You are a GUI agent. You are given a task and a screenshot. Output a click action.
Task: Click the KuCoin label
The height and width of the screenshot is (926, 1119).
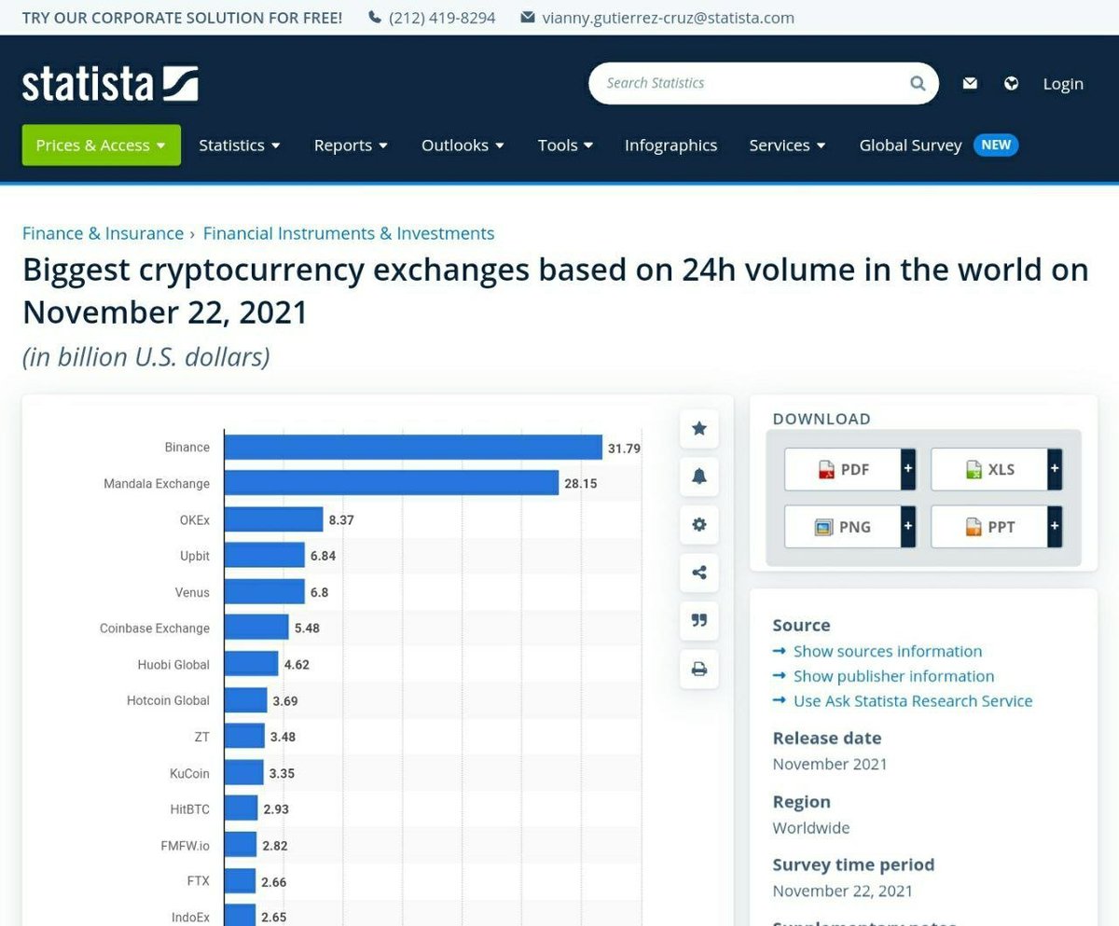coord(189,773)
